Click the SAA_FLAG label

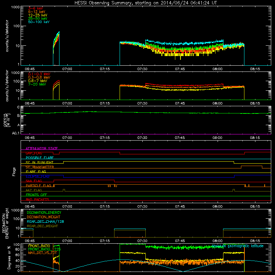point(34,181)
